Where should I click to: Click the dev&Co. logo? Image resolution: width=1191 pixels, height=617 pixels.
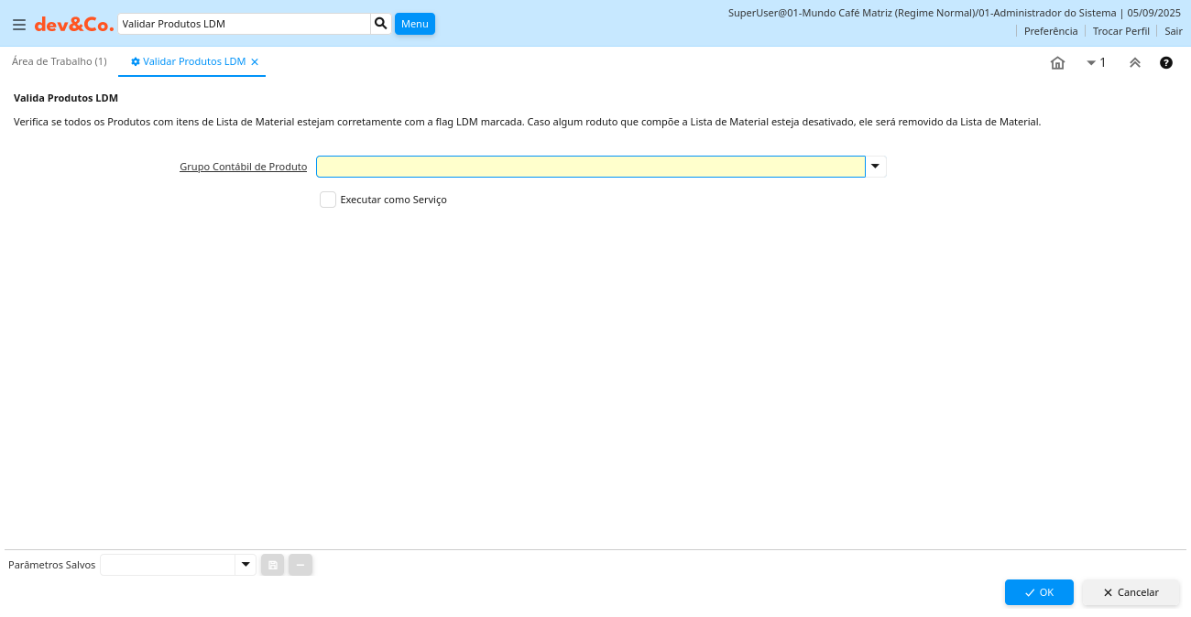[74, 25]
